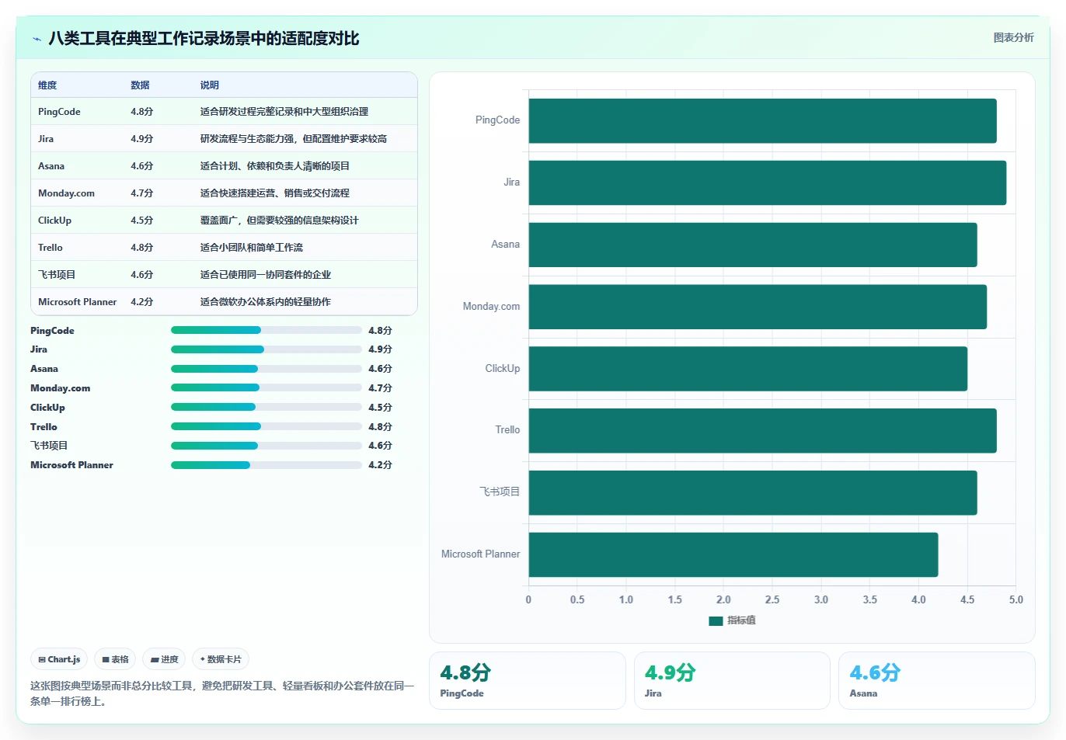Click the 飞书项目 bar in the chart
Screen dimensions: 1066x740
pos(753,492)
